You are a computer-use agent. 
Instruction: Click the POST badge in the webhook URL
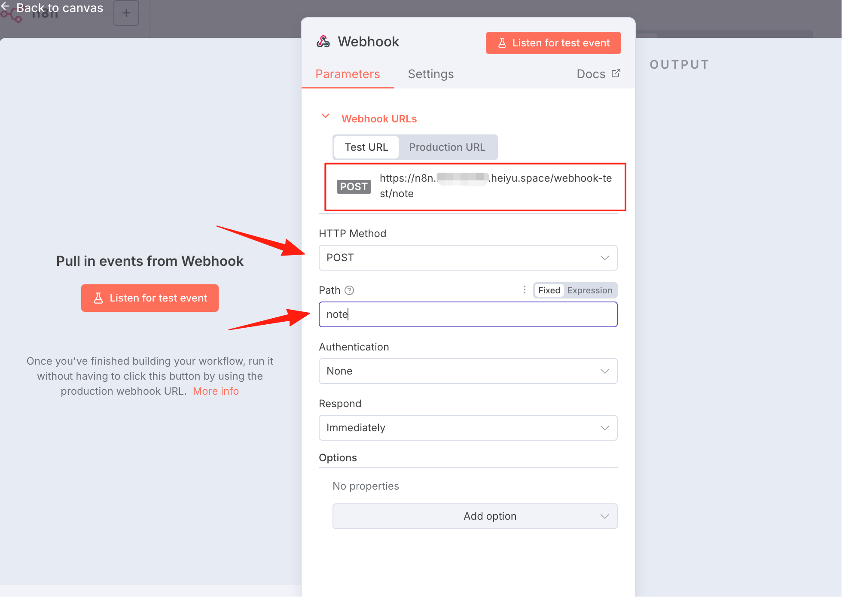(354, 186)
